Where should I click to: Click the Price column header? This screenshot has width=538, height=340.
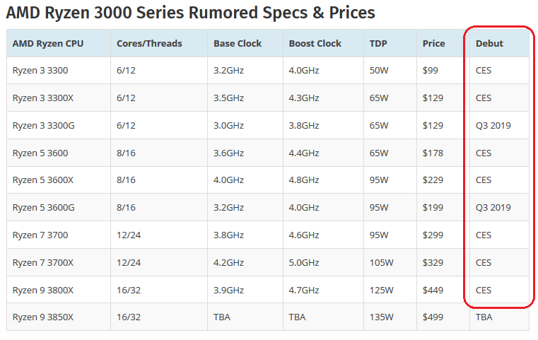pos(433,43)
